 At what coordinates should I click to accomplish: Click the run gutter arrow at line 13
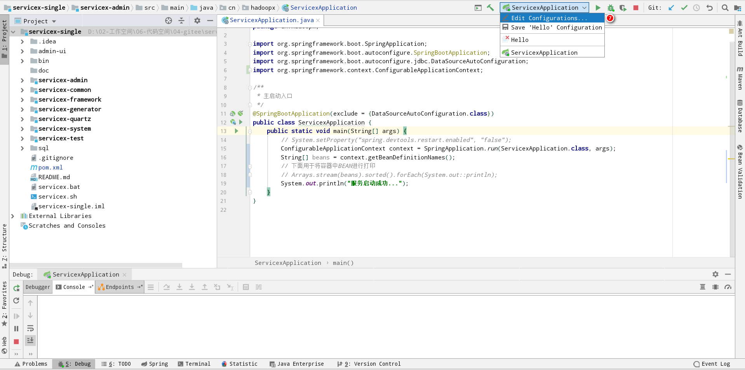point(237,131)
